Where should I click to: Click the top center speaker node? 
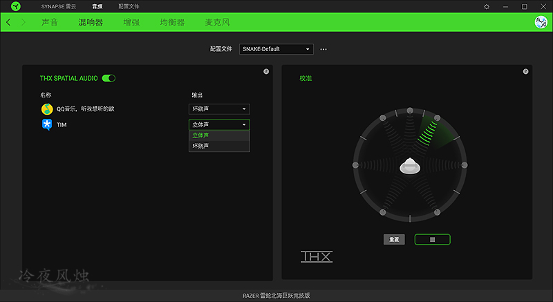coord(410,111)
